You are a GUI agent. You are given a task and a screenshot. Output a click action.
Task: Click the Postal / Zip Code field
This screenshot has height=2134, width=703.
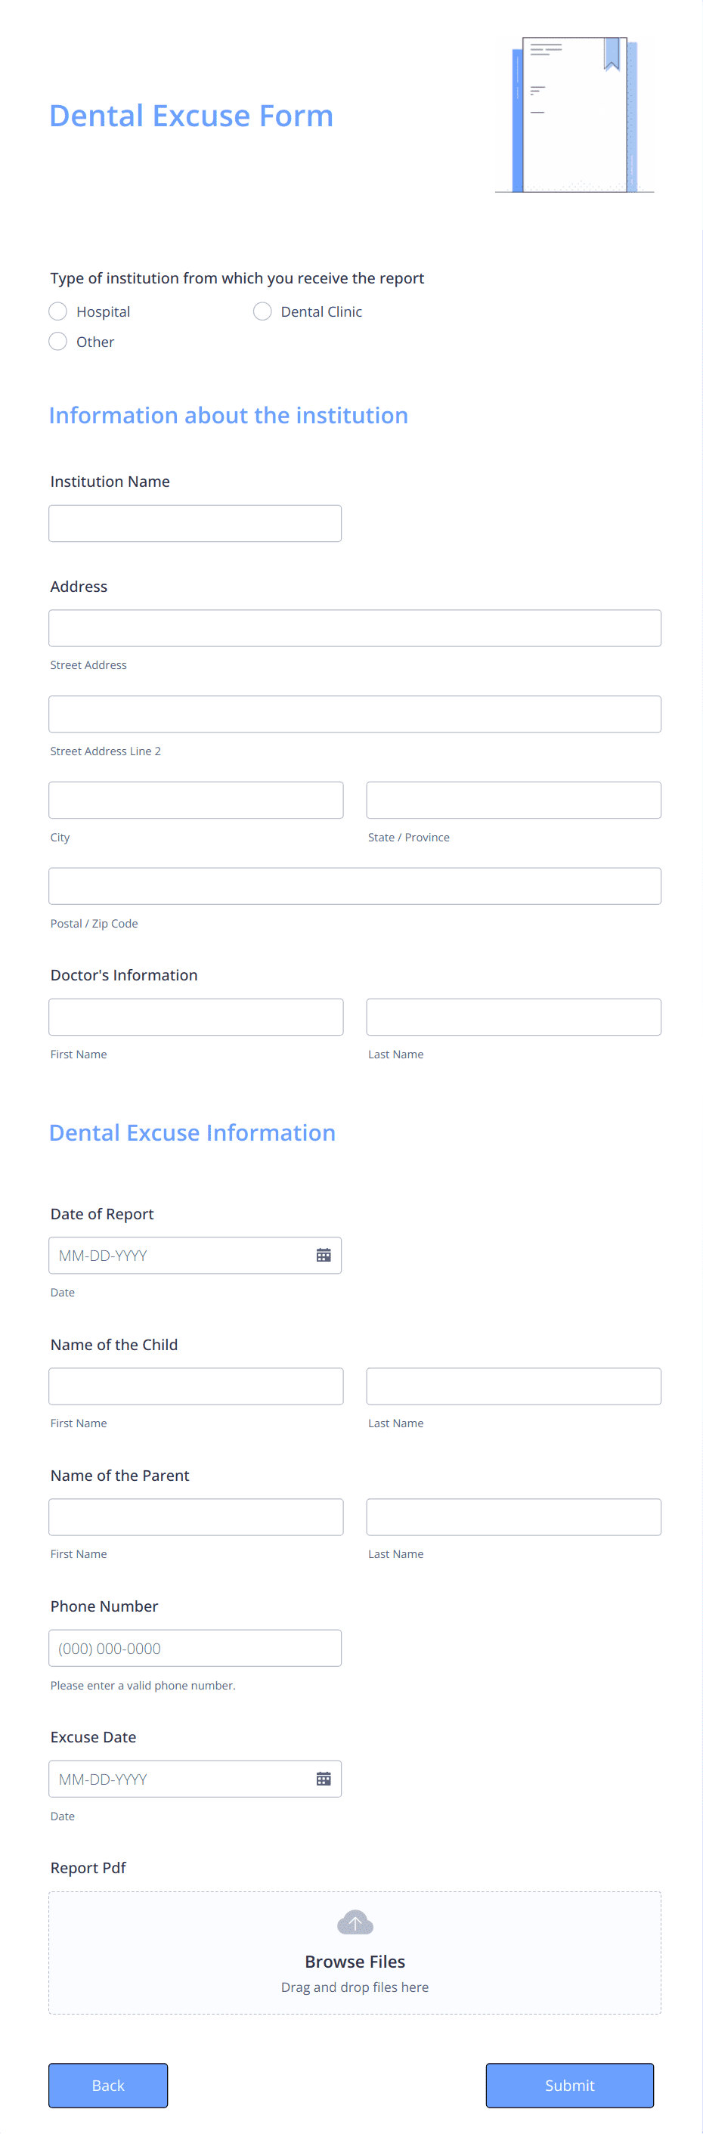[355, 886]
